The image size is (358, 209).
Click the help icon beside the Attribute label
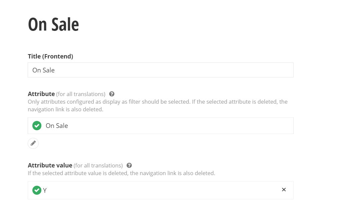(112, 94)
